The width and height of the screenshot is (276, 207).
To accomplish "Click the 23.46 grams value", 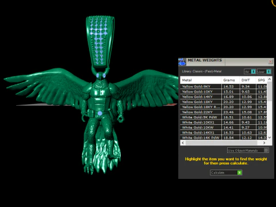I will coord(228,112).
